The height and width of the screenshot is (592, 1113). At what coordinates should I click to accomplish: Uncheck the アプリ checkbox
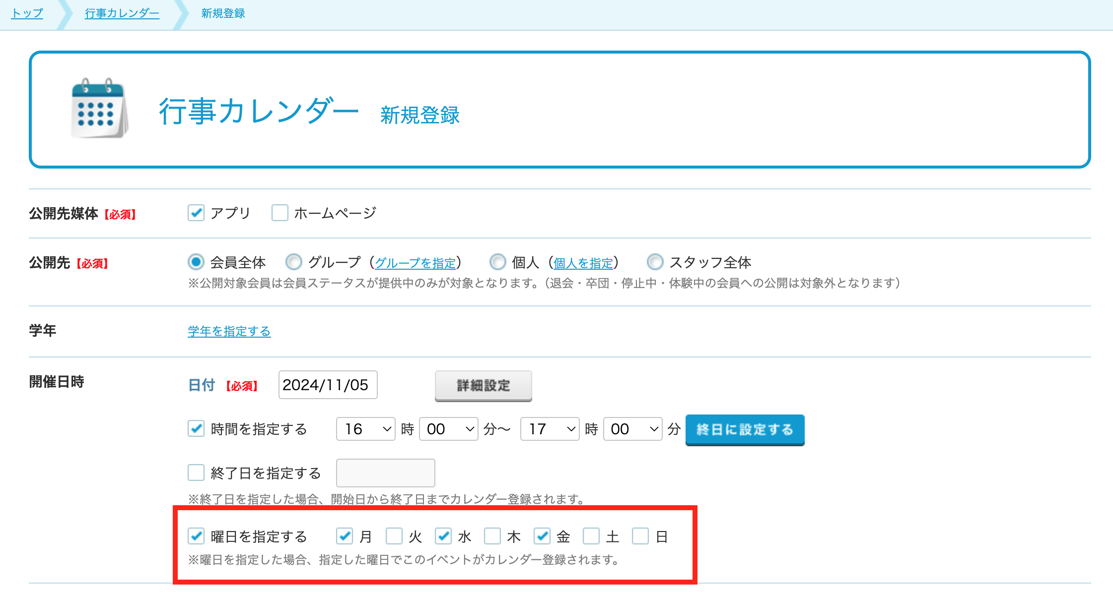(x=196, y=213)
